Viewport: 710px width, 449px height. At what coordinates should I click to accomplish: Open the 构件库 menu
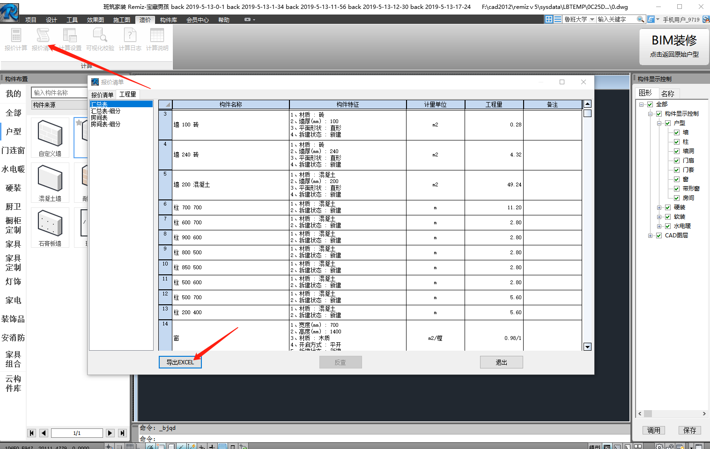(x=169, y=20)
